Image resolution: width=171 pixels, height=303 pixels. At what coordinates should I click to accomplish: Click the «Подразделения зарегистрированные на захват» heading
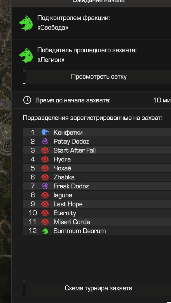pyautogui.click(x=93, y=118)
